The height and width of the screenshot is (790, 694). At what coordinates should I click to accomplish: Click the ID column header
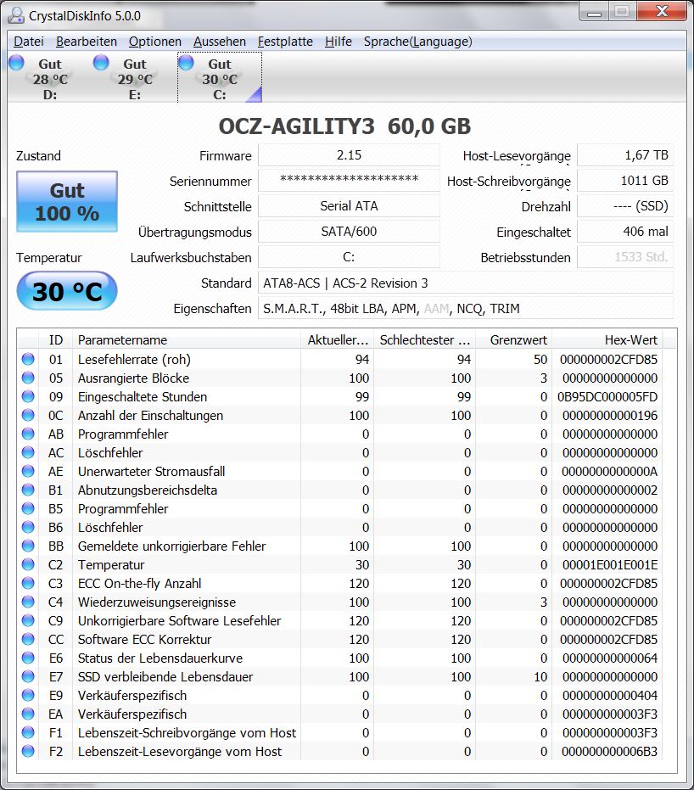click(56, 340)
